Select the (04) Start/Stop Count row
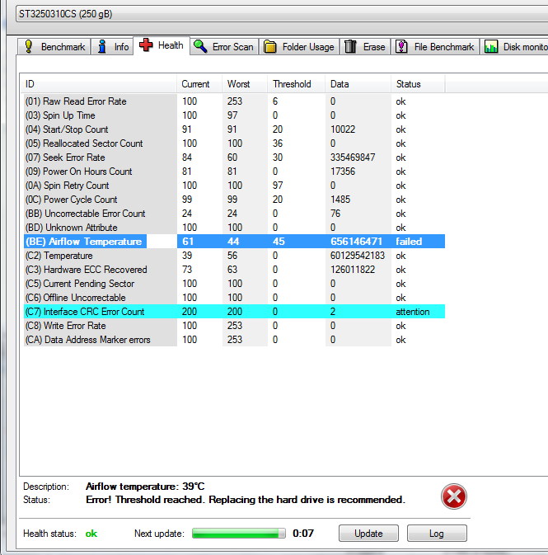This screenshot has height=555, width=548. click(234, 129)
